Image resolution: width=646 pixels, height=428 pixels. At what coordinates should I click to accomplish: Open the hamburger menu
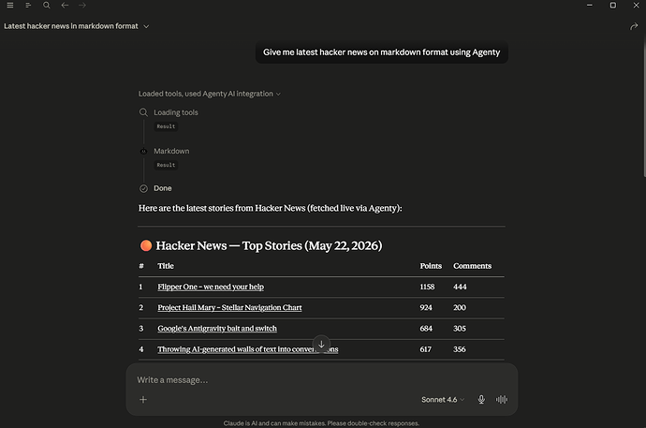pyautogui.click(x=10, y=6)
